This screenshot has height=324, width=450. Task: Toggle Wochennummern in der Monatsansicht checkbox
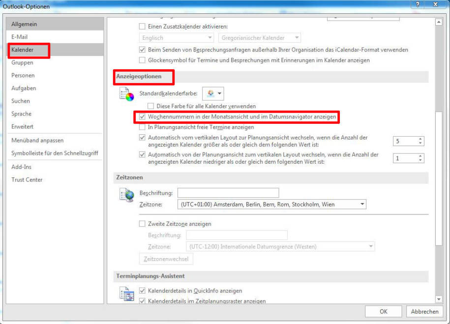[142, 117]
